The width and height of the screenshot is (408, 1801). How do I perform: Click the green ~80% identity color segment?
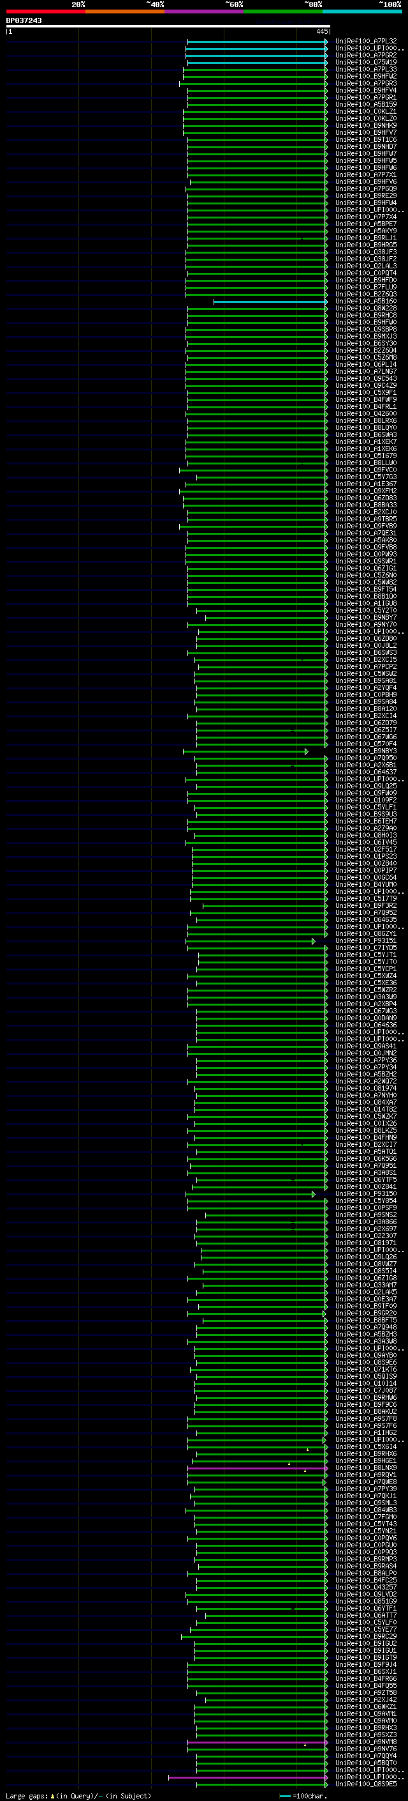pyautogui.click(x=283, y=11)
